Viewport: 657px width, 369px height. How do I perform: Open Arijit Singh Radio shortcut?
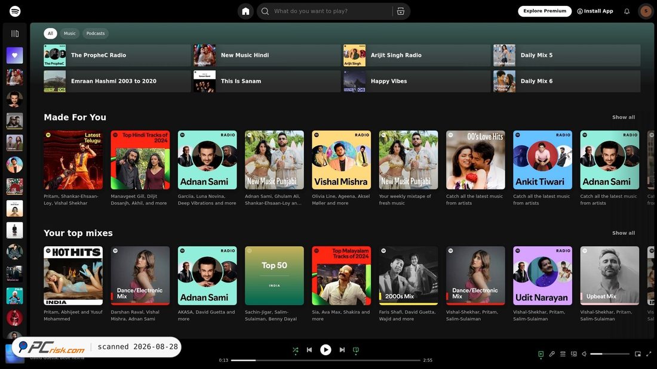[x=417, y=55]
